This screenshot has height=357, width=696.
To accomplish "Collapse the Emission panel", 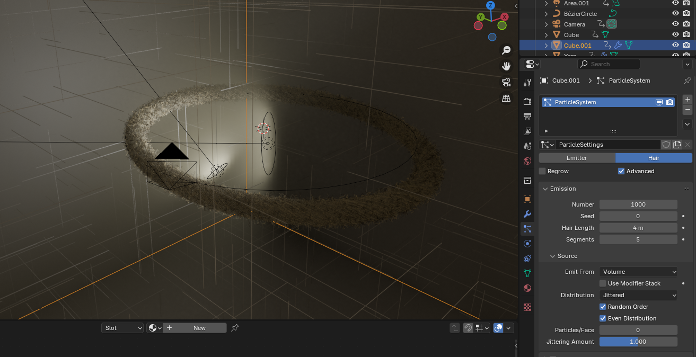I will point(545,189).
